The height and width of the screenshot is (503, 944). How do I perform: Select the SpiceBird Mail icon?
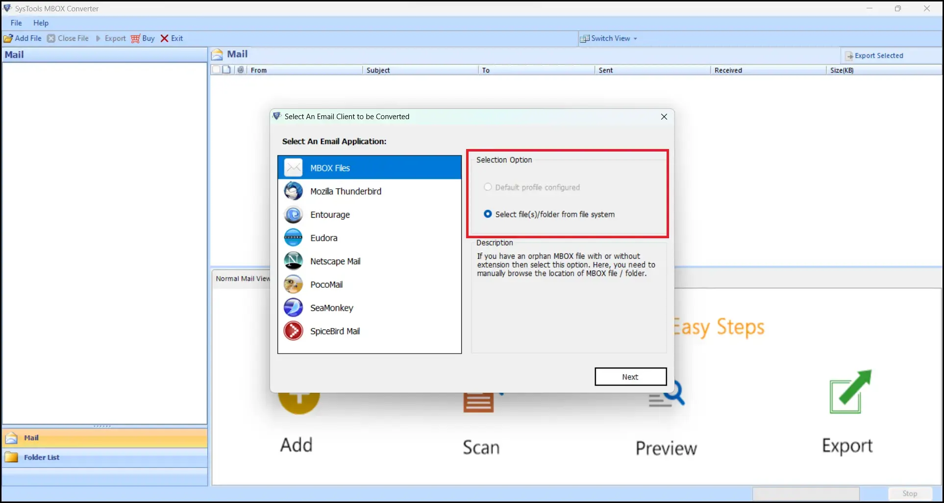(x=294, y=331)
